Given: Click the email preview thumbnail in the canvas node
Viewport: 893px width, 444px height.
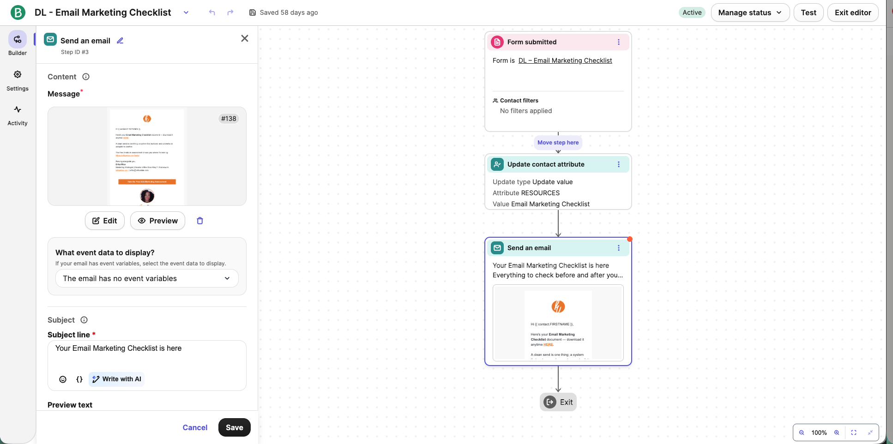Looking at the screenshot, I should (558, 323).
